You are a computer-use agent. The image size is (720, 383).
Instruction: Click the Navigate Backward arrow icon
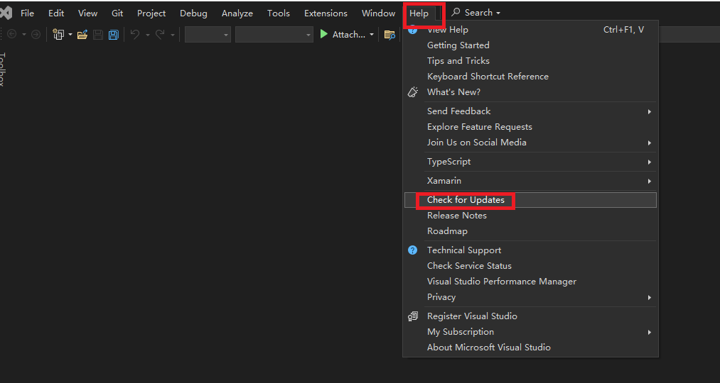point(12,34)
